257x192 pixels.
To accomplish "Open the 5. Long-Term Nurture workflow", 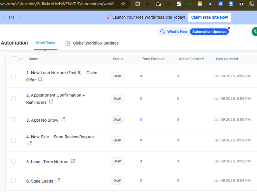I will click(47, 162).
